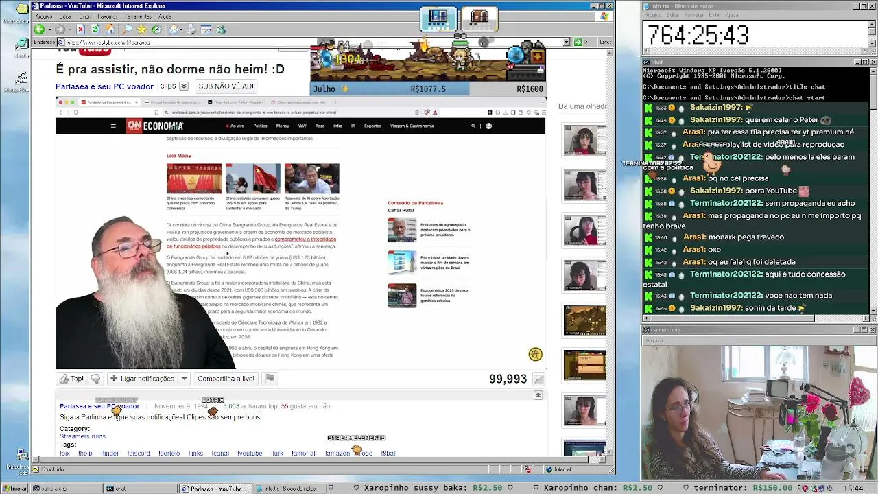Open the address bar dropdown arrow
This screenshot has width=878, height=494.
point(567,42)
